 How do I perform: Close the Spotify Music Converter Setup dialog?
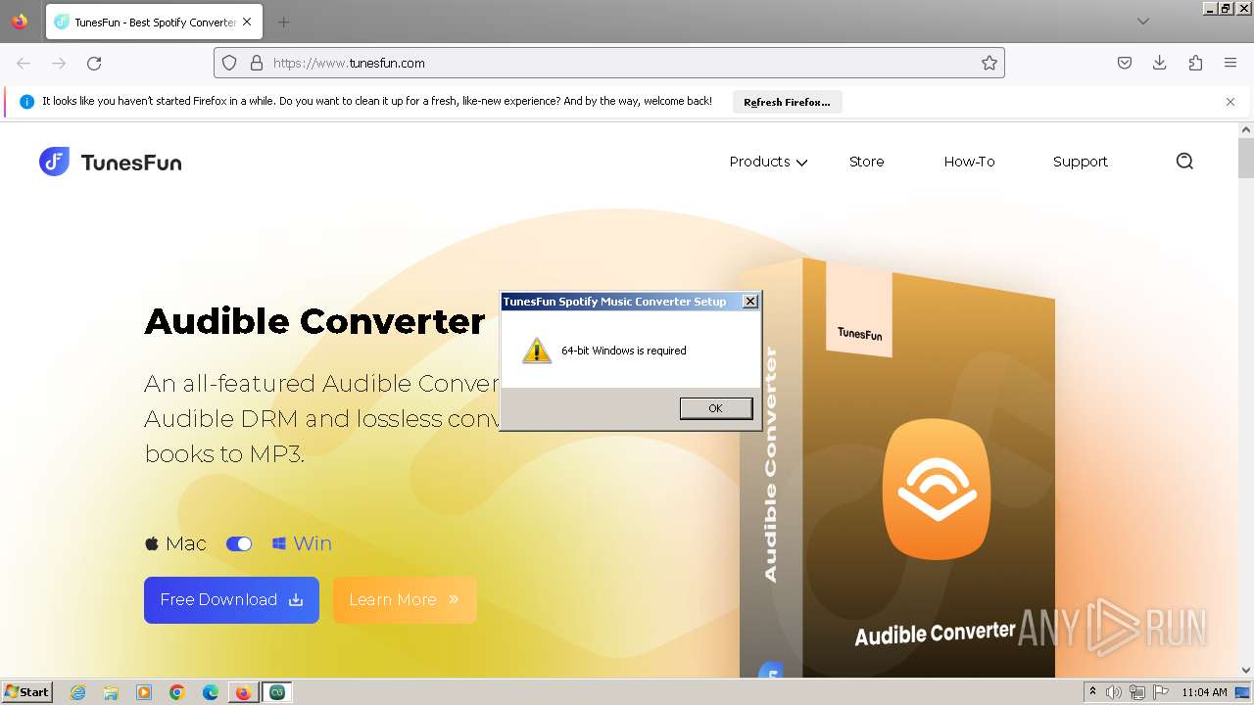click(x=750, y=302)
